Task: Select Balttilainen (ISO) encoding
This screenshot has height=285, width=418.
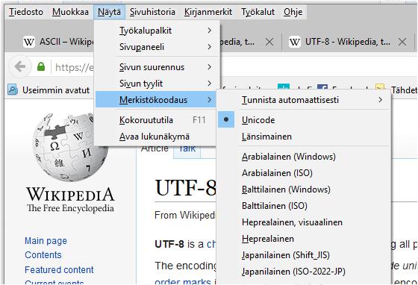Action: 303,206
